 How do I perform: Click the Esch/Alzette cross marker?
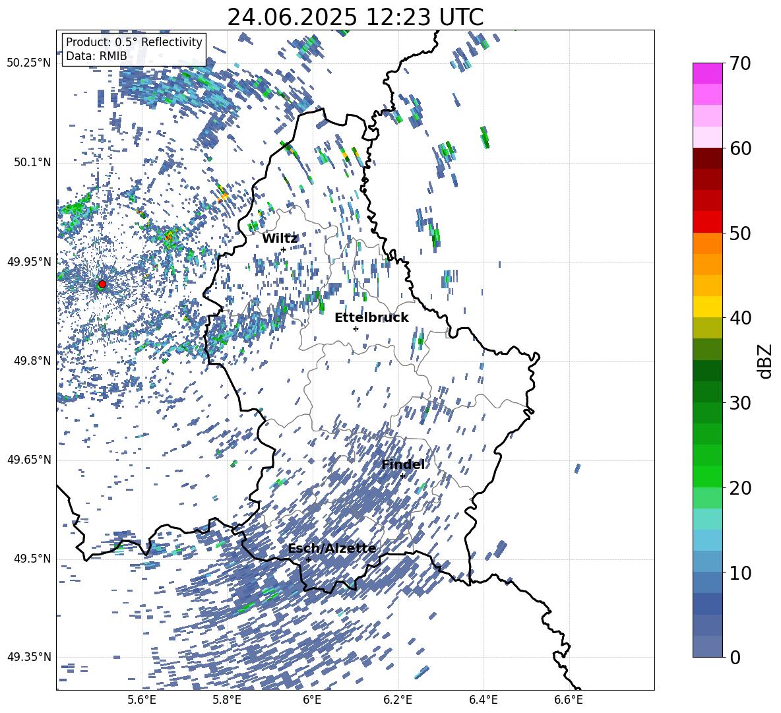click(308, 559)
